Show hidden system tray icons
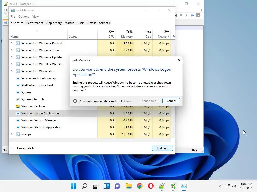Viewport: 257px width, 192px height. pos(221,186)
